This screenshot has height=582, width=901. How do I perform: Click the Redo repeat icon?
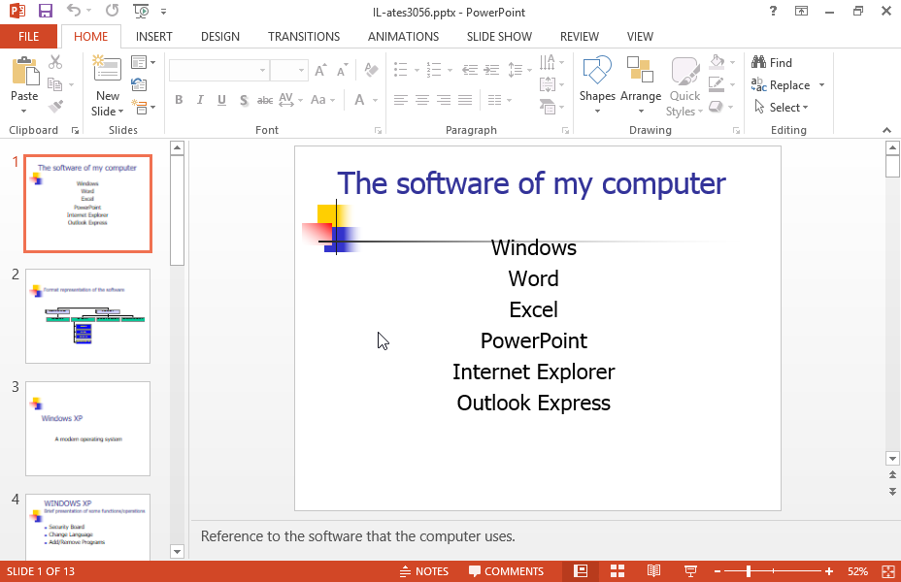[112, 11]
